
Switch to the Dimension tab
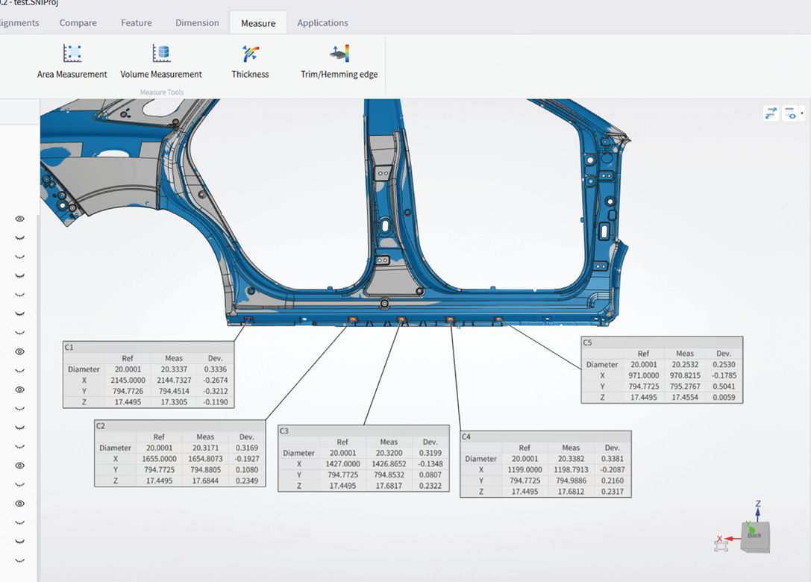(x=197, y=23)
